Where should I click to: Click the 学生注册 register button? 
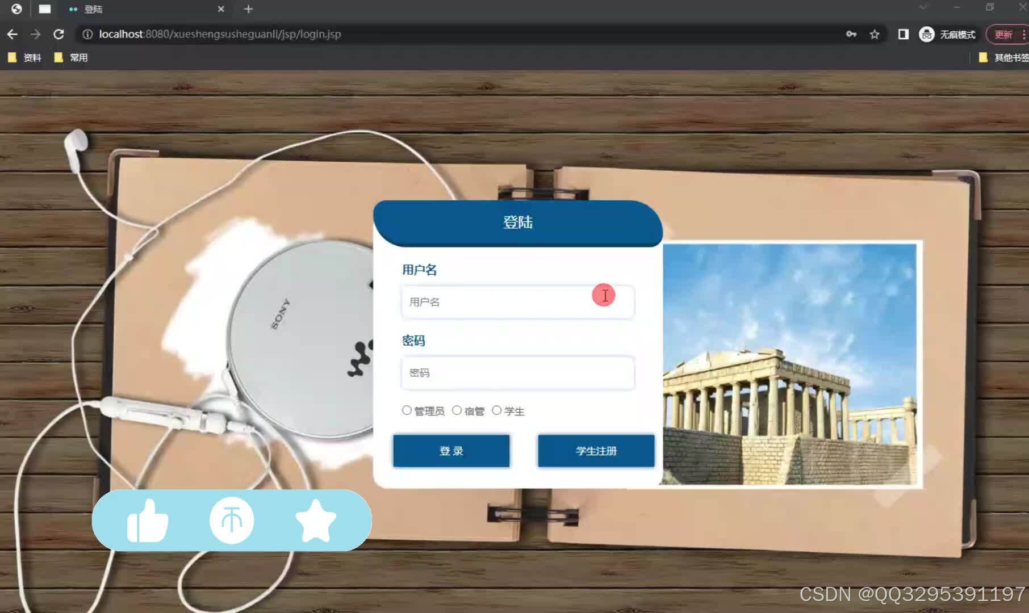pos(596,451)
